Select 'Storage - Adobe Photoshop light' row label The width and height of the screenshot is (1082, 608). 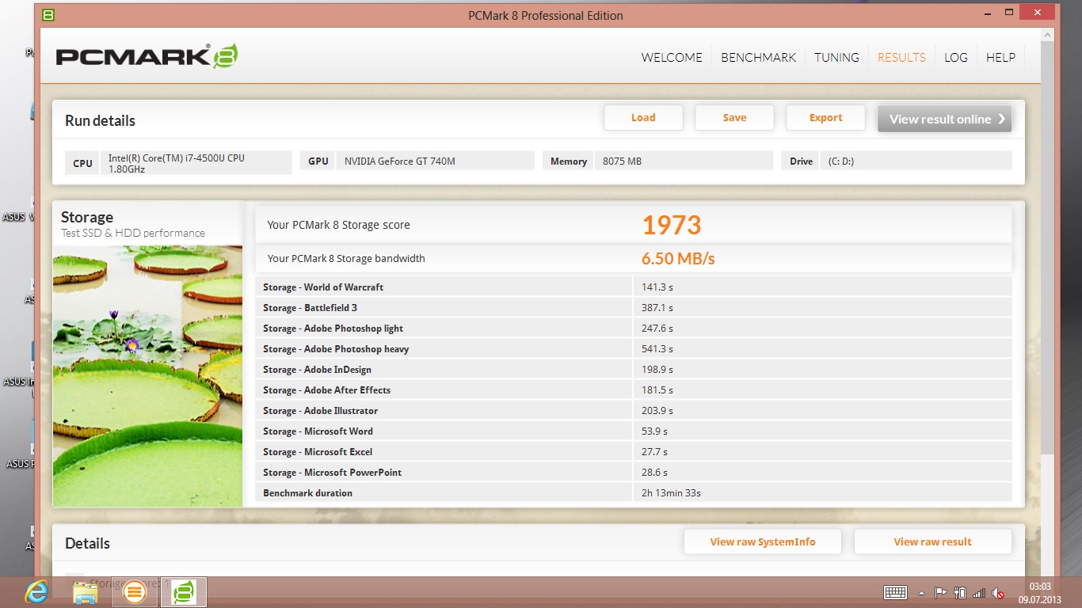coord(333,328)
